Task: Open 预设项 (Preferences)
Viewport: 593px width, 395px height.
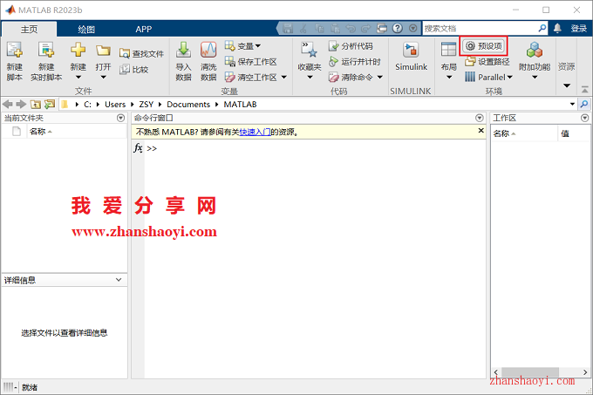Action: tap(484, 46)
